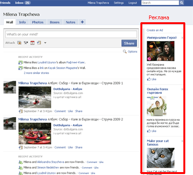Image resolution: width=193 pixels, height=175 pixels.
Task: Click friends icon beside Aleksandra Staycheva story
Action: pos(20,162)
